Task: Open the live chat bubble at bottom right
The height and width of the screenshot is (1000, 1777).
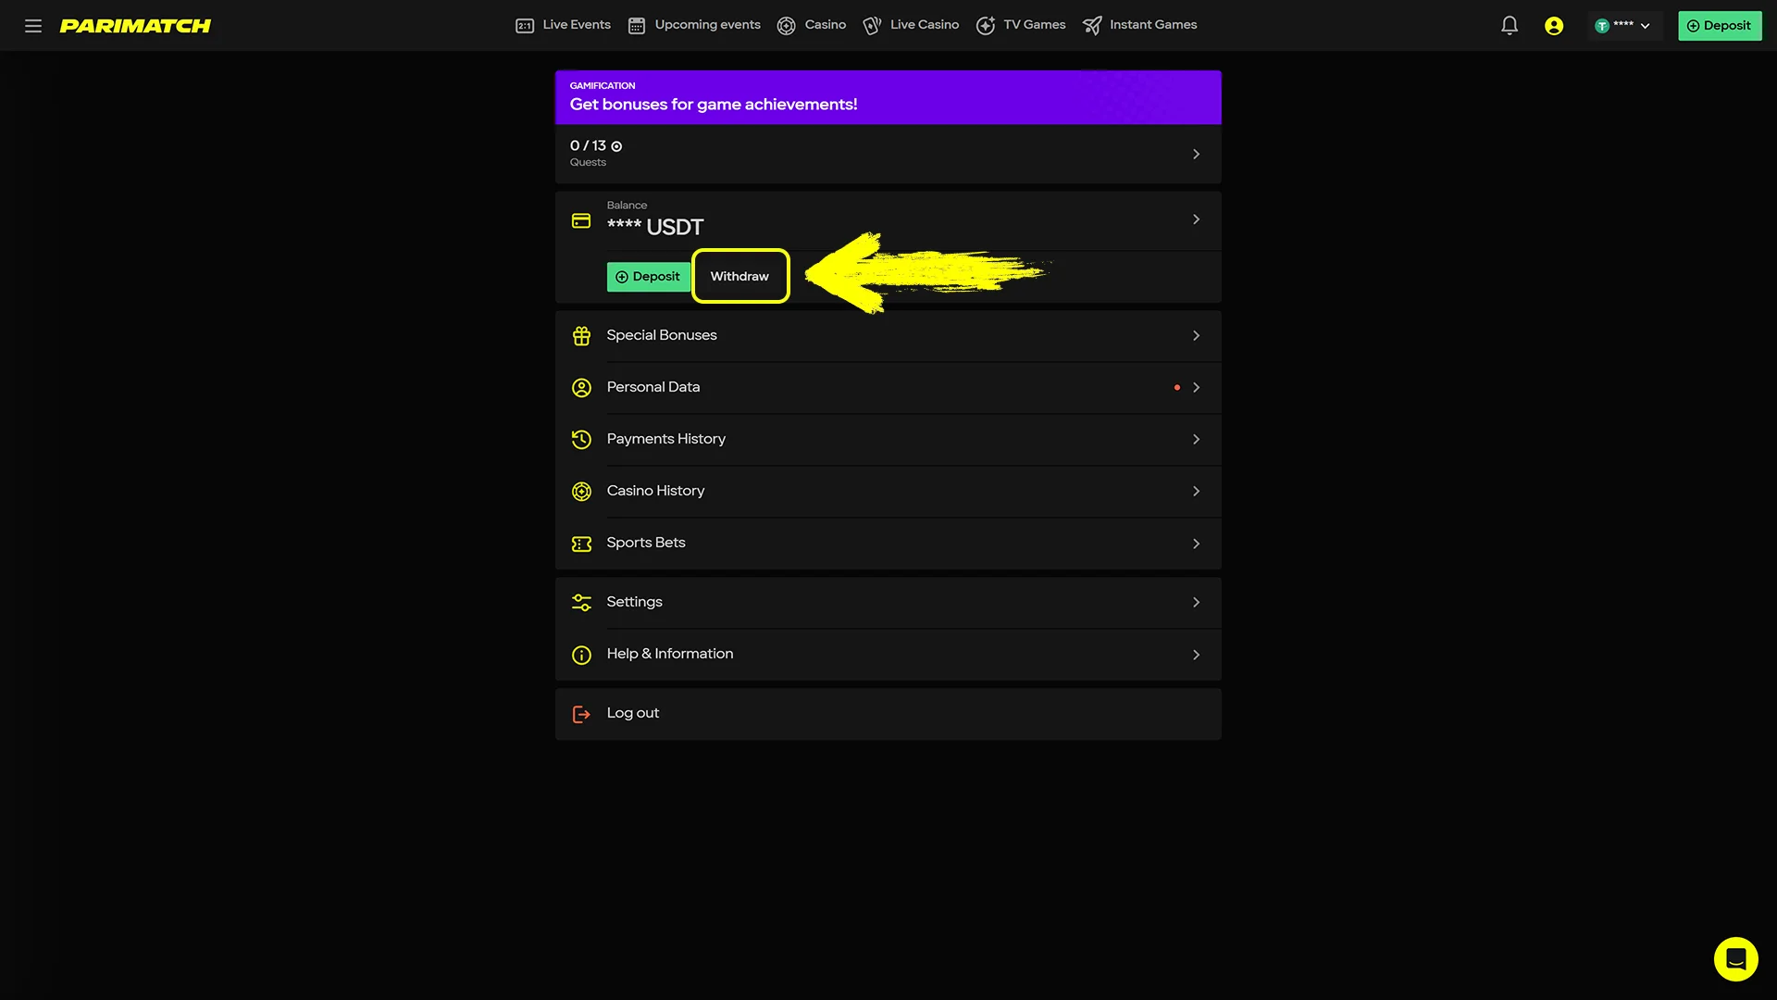Action: [x=1734, y=958]
